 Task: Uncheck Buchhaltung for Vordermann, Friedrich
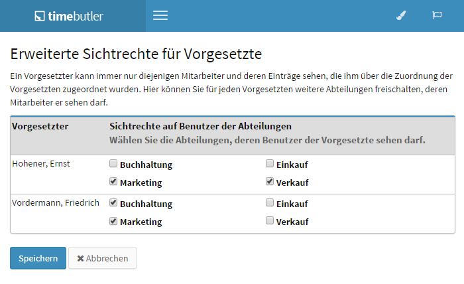(x=113, y=203)
